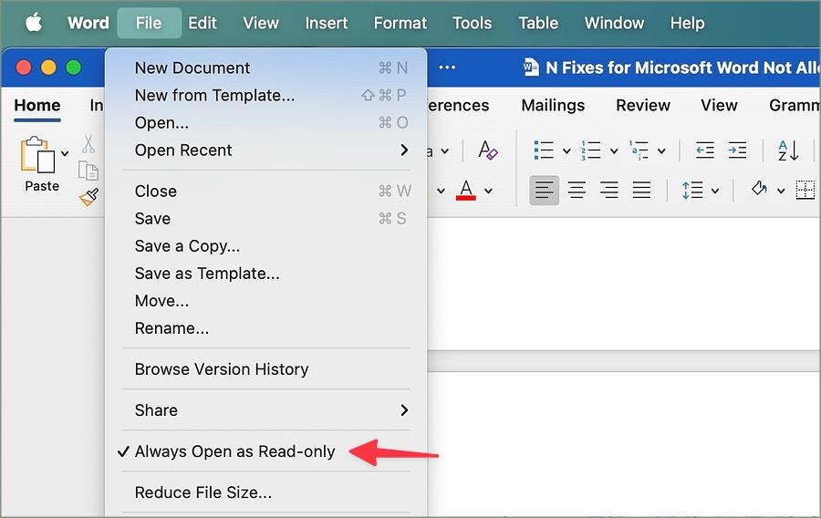The height and width of the screenshot is (518, 821).
Task: Click the shading paint bucket icon
Action: tap(759, 189)
